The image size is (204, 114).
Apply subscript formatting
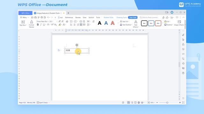coord(55,25)
